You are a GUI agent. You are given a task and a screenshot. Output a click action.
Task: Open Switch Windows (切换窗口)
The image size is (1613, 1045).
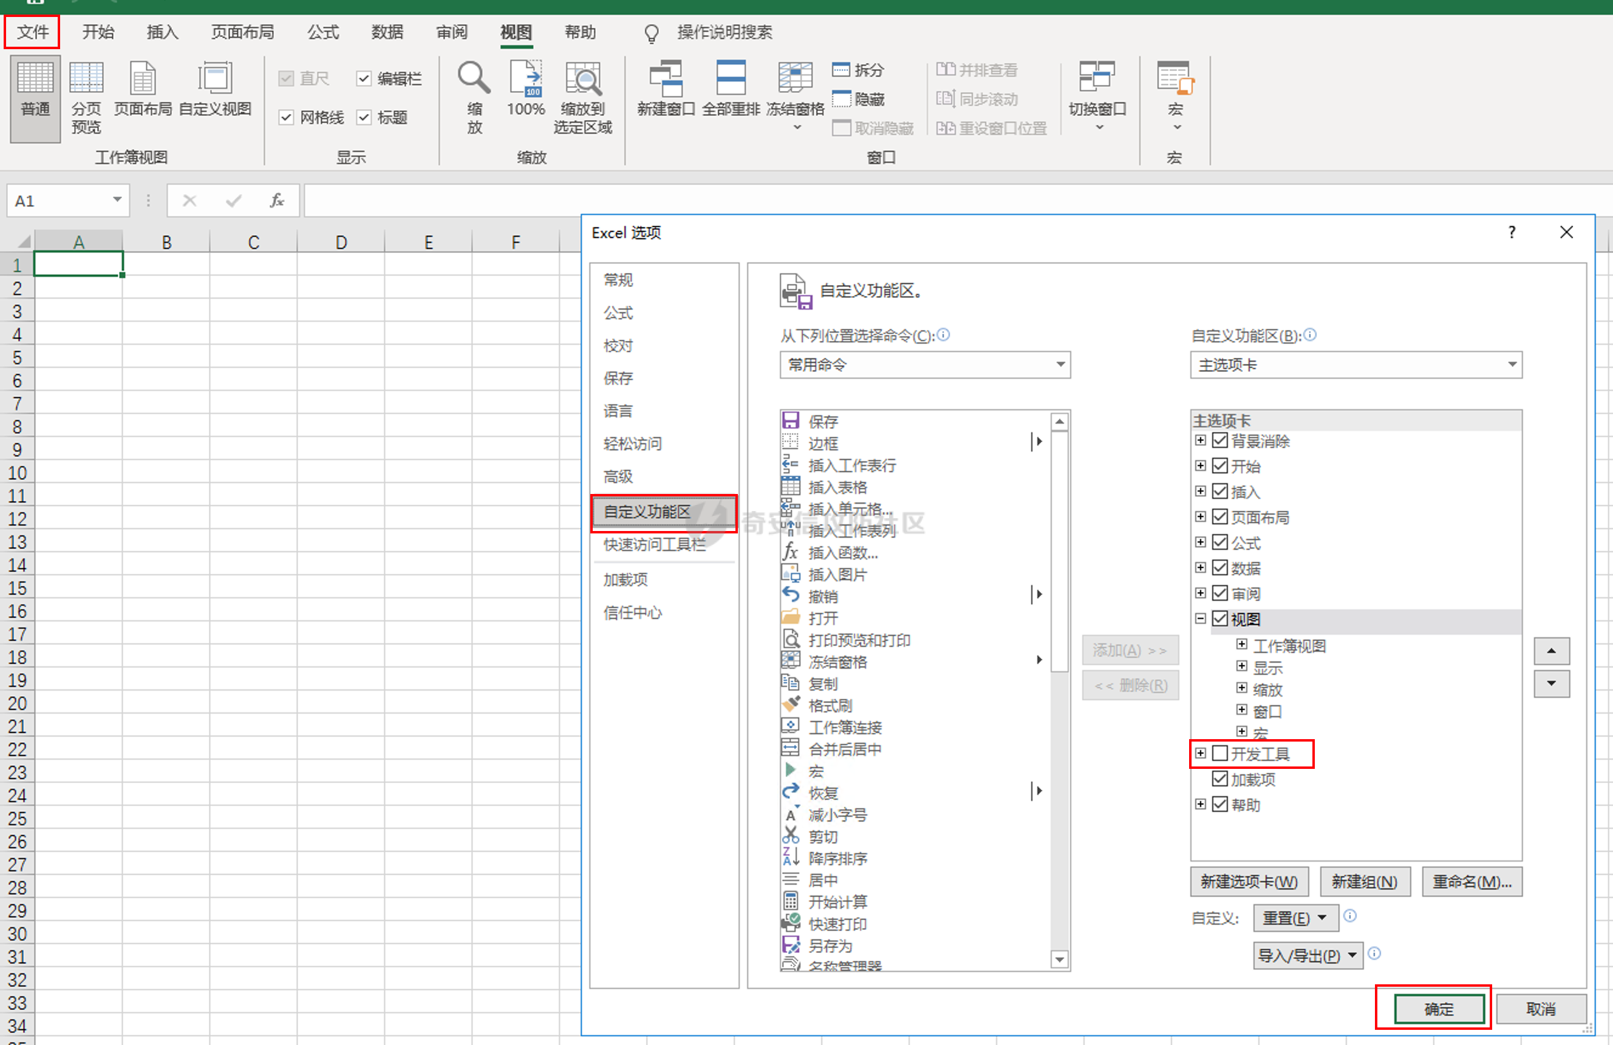1098,95
